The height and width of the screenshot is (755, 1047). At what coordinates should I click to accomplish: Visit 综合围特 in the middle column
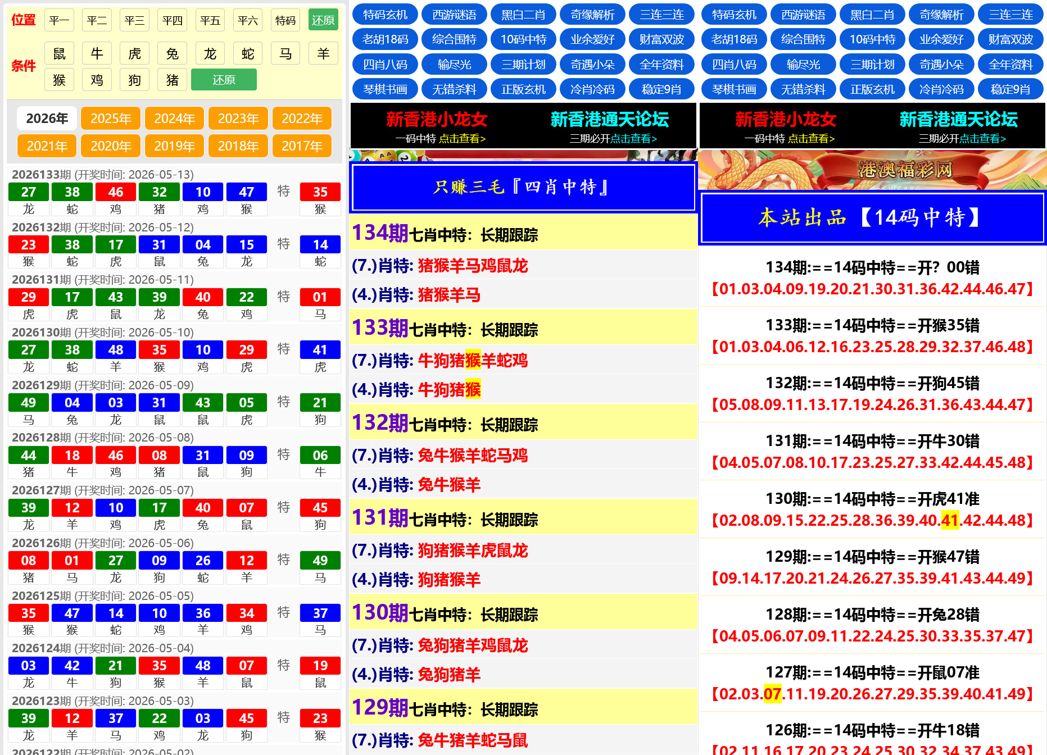point(454,39)
